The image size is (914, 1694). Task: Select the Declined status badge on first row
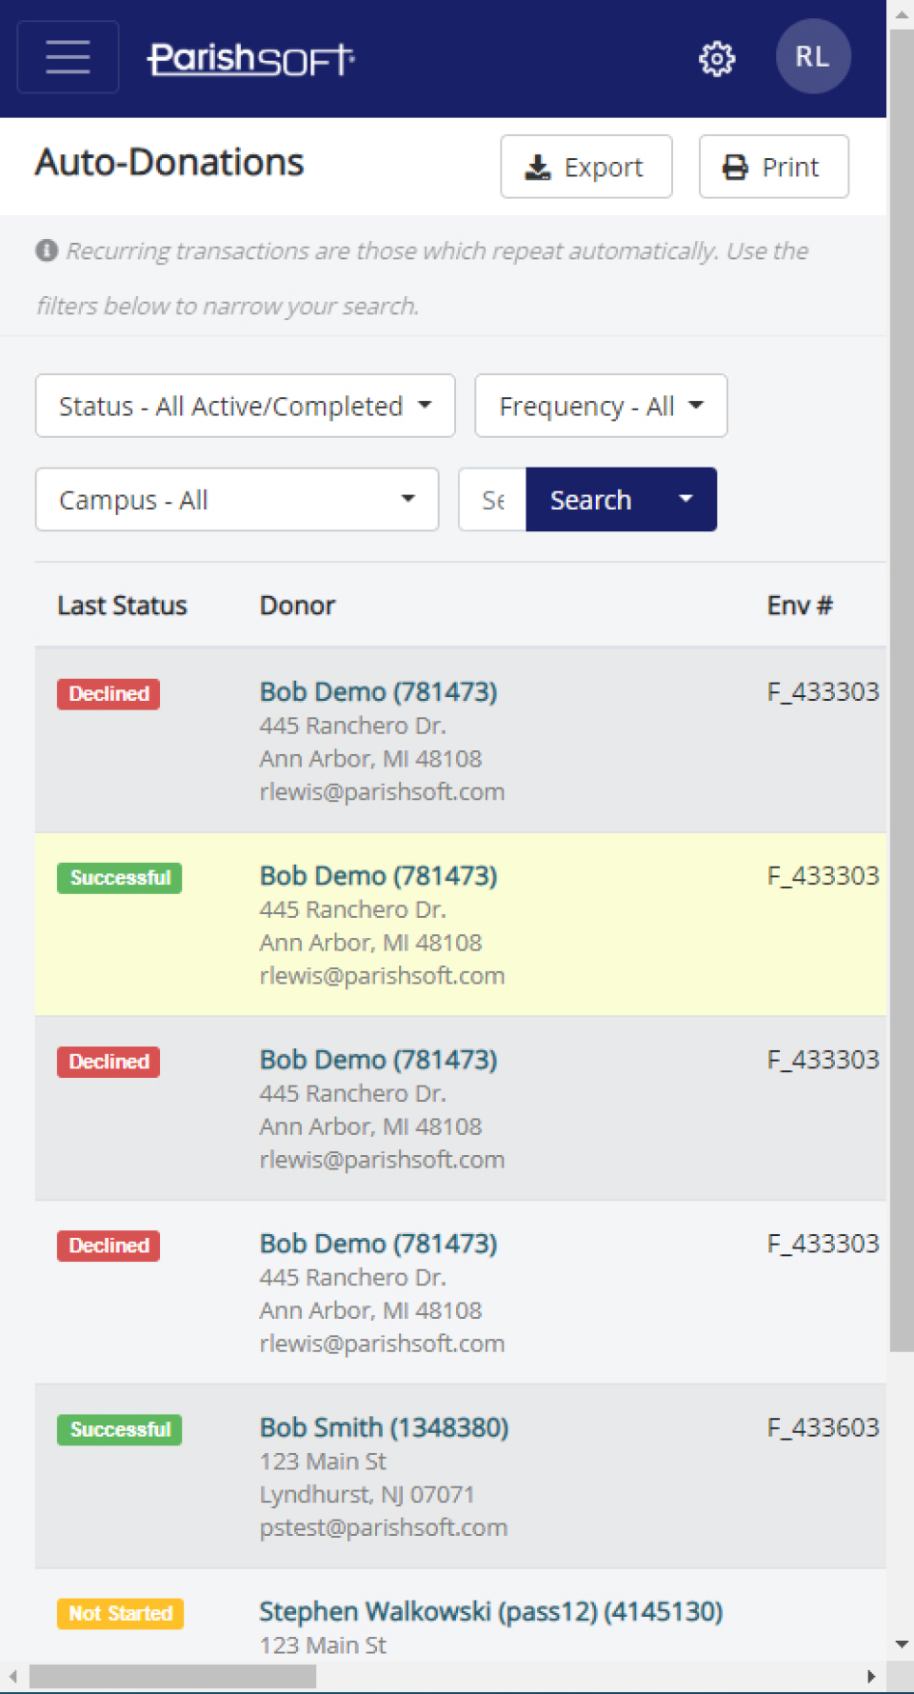pos(108,693)
